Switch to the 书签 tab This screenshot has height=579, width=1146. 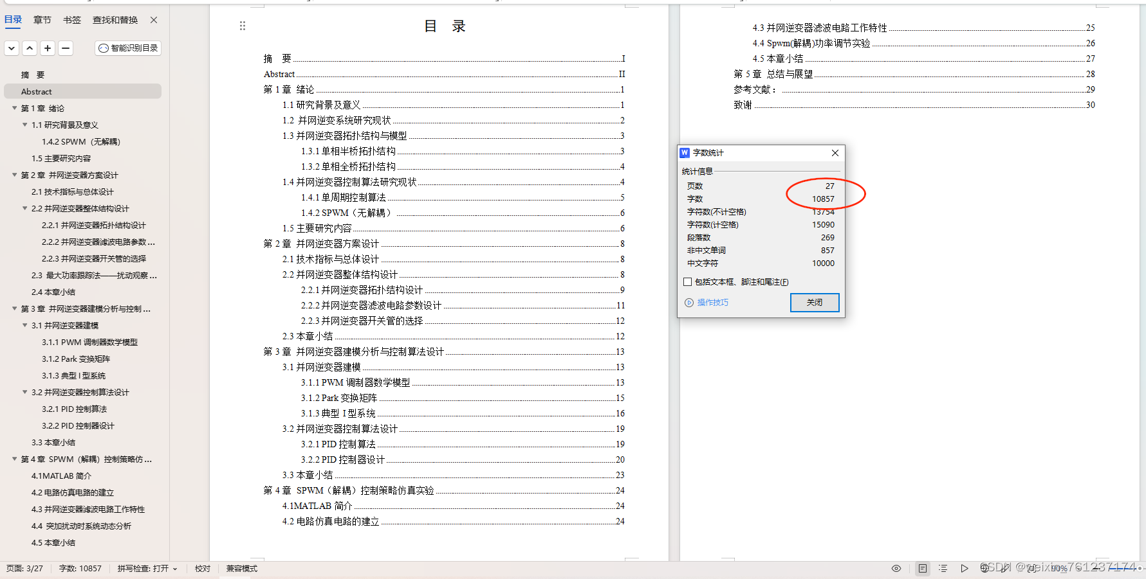(72, 20)
